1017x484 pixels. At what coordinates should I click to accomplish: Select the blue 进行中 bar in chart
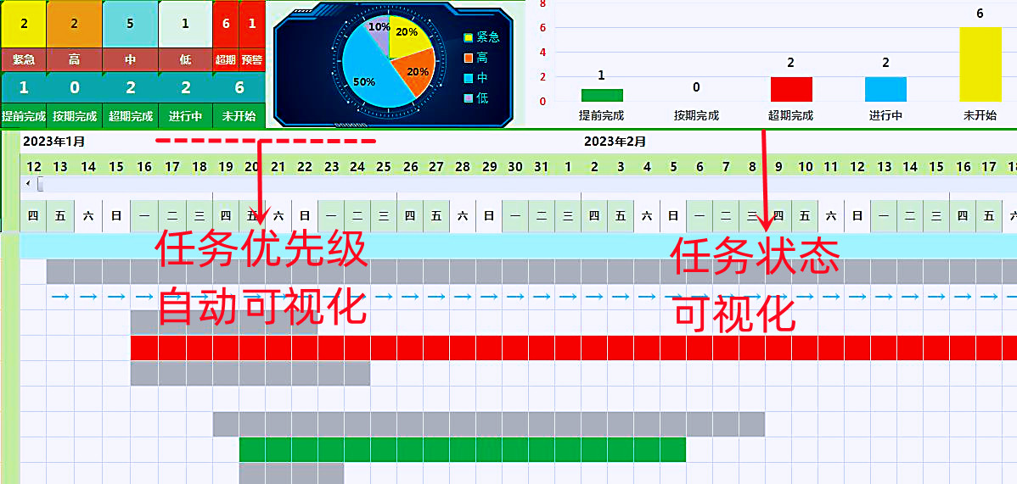click(x=885, y=89)
